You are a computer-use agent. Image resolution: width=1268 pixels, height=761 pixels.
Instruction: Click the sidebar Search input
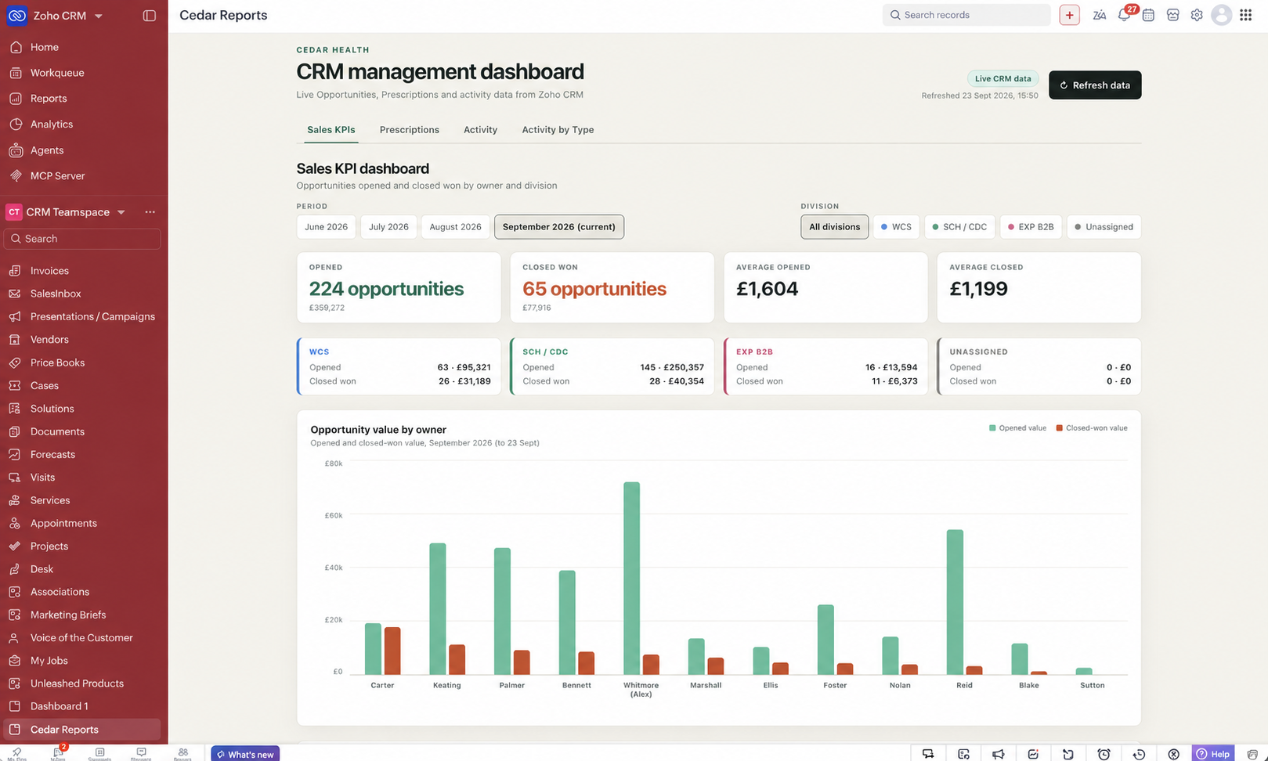pos(82,239)
